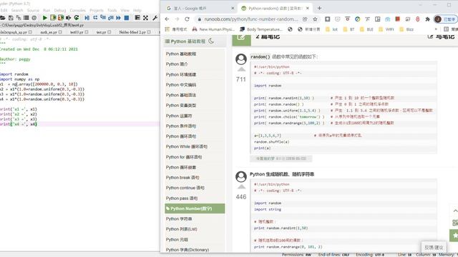Open Python 字符串 sidebar link

[x=179, y=219]
